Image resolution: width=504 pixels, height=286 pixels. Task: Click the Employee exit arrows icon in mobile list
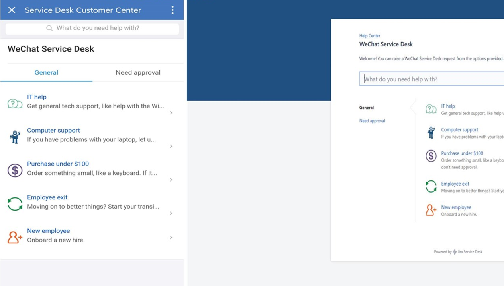[x=15, y=204]
